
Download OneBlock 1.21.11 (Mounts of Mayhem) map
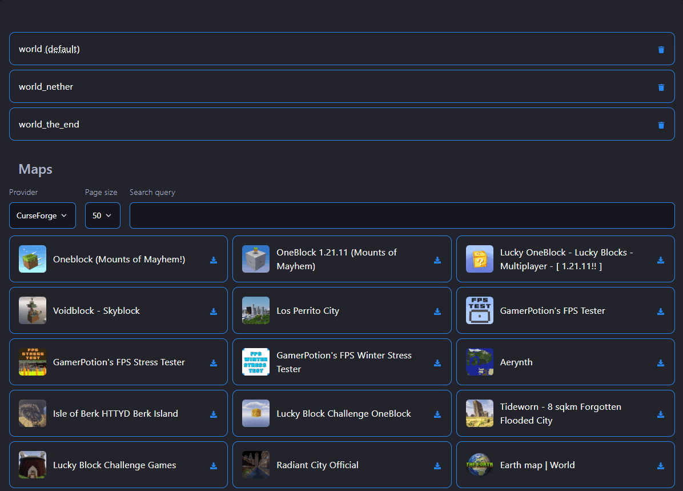437,260
